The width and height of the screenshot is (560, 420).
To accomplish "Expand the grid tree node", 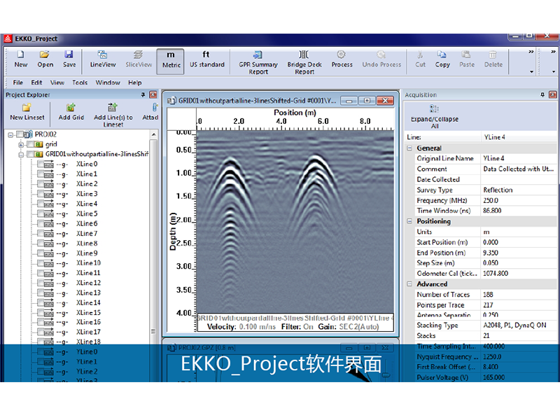I will [21, 145].
